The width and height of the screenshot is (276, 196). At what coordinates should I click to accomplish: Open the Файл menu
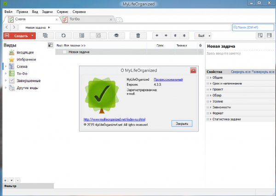(x=8, y=12)
